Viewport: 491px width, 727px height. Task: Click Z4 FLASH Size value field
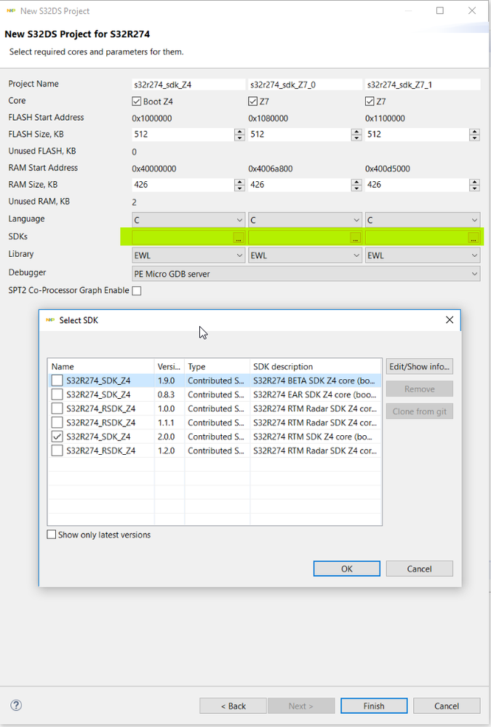click(x=183, y=135)
